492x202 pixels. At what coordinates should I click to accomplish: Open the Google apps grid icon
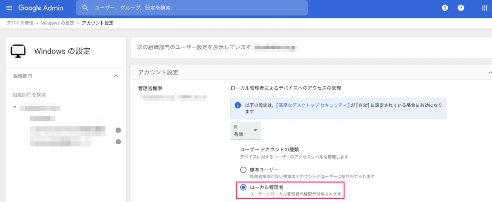(x=484, y=8)
